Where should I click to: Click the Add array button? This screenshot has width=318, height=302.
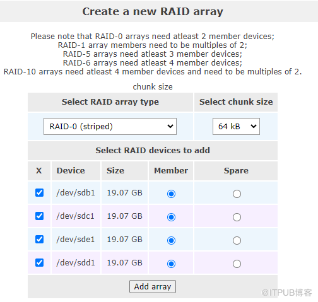click(x=153, y=286)
